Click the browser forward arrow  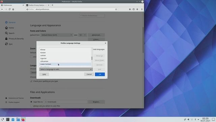coord(6,9)
